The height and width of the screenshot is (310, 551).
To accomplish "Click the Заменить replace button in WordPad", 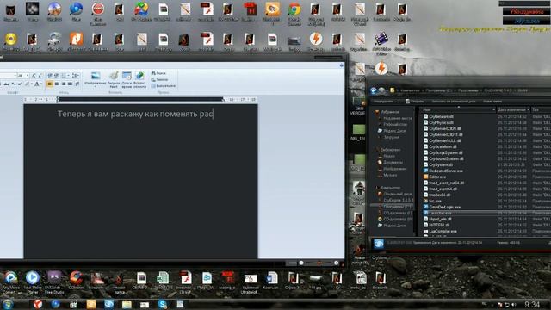I will click(159, 79).
